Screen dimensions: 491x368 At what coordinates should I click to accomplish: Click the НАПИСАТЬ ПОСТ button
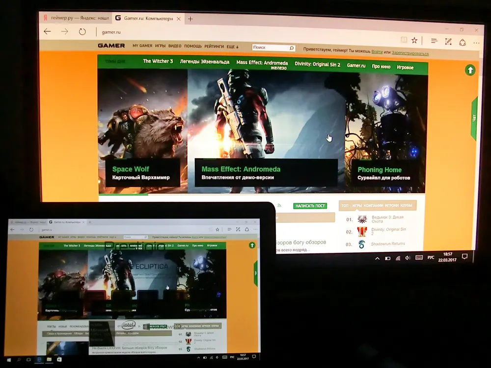[310, 206]
